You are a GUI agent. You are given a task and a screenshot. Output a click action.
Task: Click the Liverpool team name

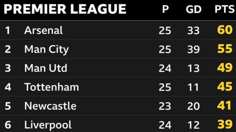tap(48, 125)
